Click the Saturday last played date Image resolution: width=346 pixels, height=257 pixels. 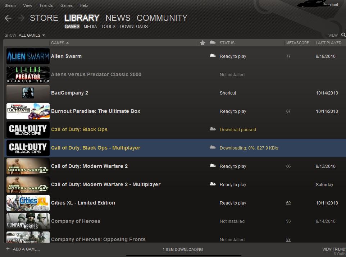(x=324, y=185)
